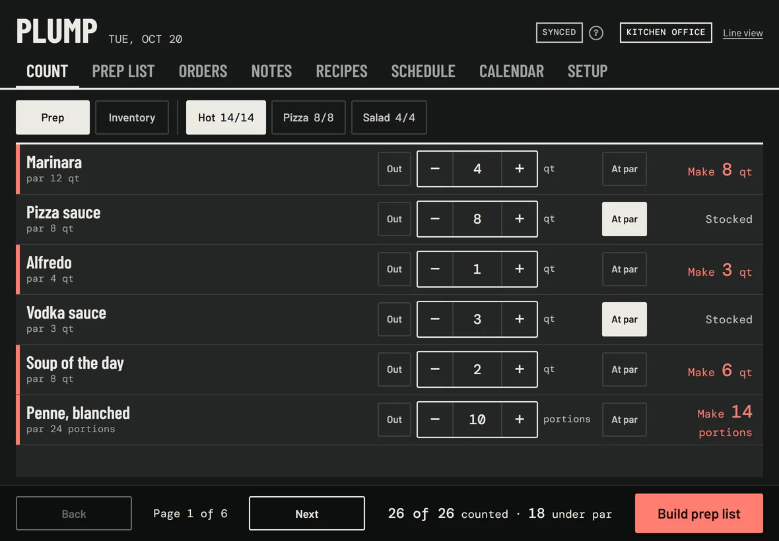The width and height of the screenshot is (779, 541).
Task: Decrease Soup of the day count
Action: pos(434,369)
